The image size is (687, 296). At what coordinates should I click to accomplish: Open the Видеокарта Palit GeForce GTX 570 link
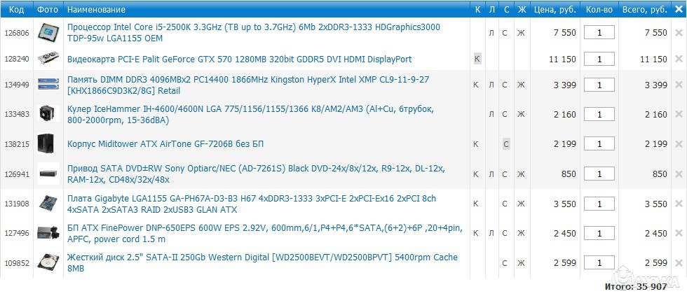pyautogui.click(x=239, y=59)
